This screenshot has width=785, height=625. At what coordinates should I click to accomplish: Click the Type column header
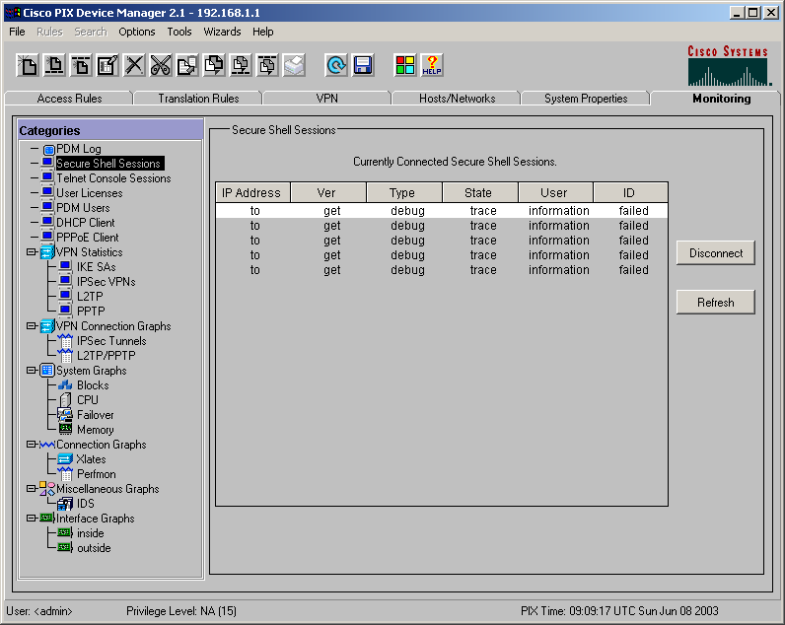(404, 192)
